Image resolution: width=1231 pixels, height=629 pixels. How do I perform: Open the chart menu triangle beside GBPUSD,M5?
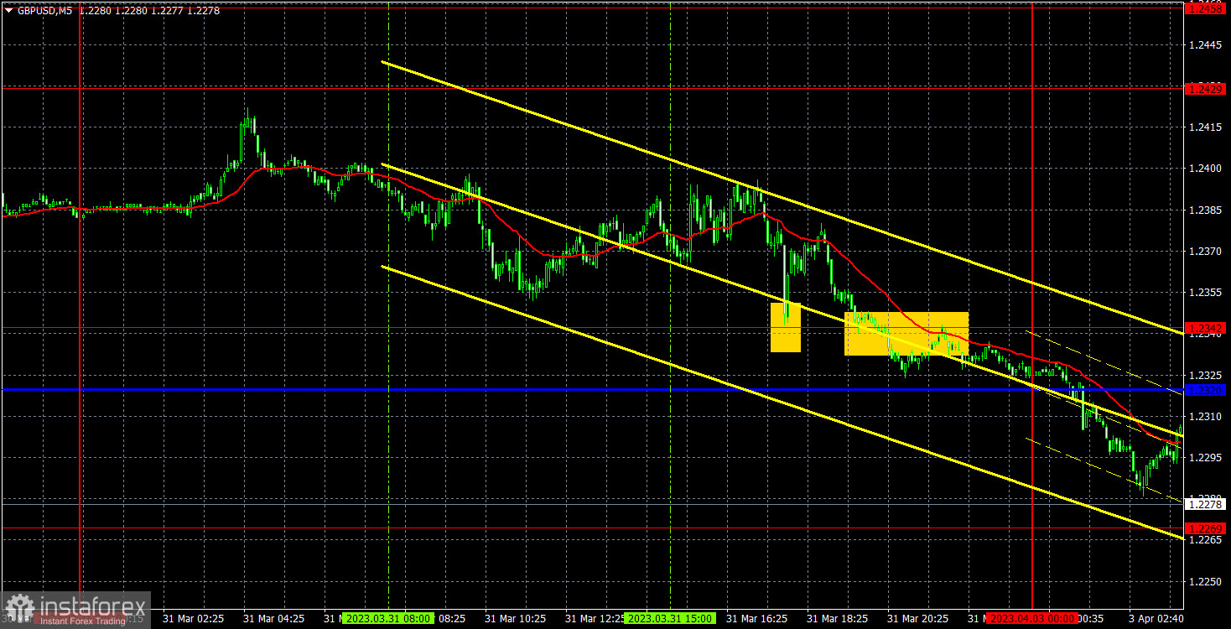coord(8,11)
